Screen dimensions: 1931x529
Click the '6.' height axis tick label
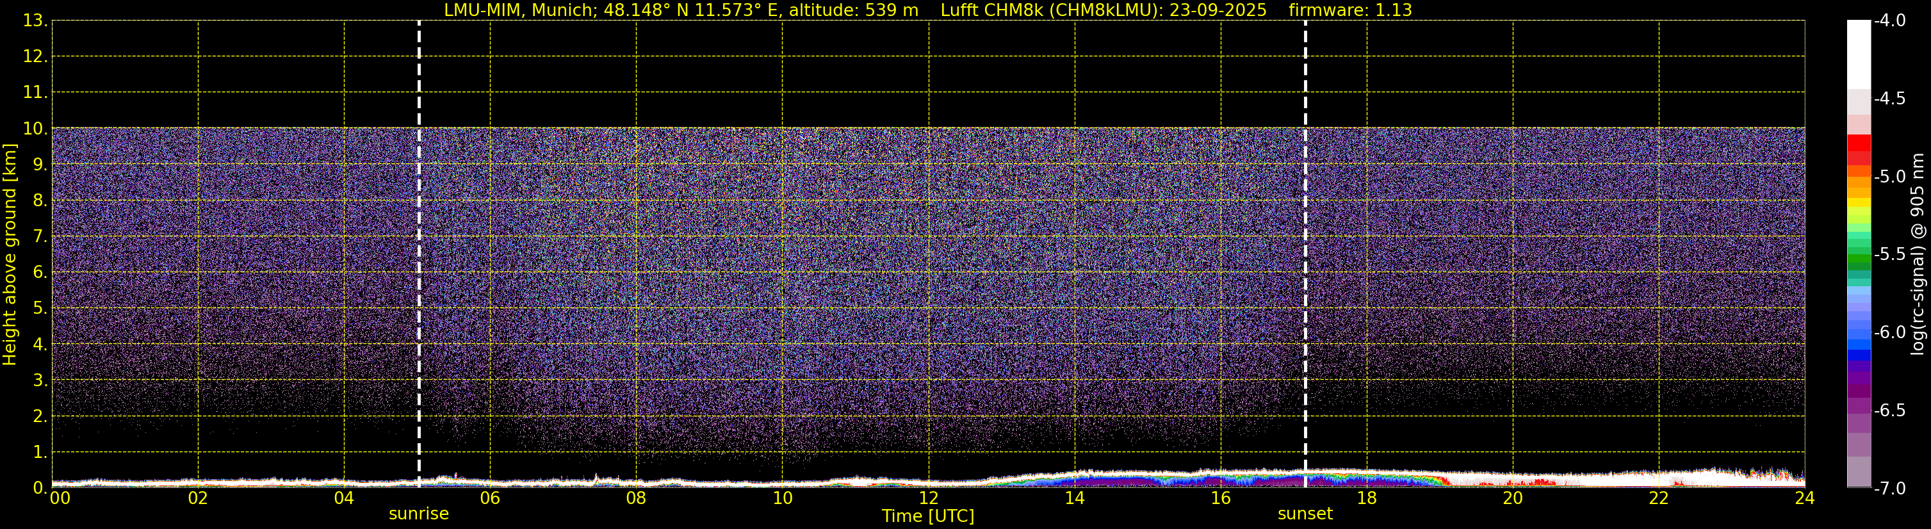tap(40, 273)
